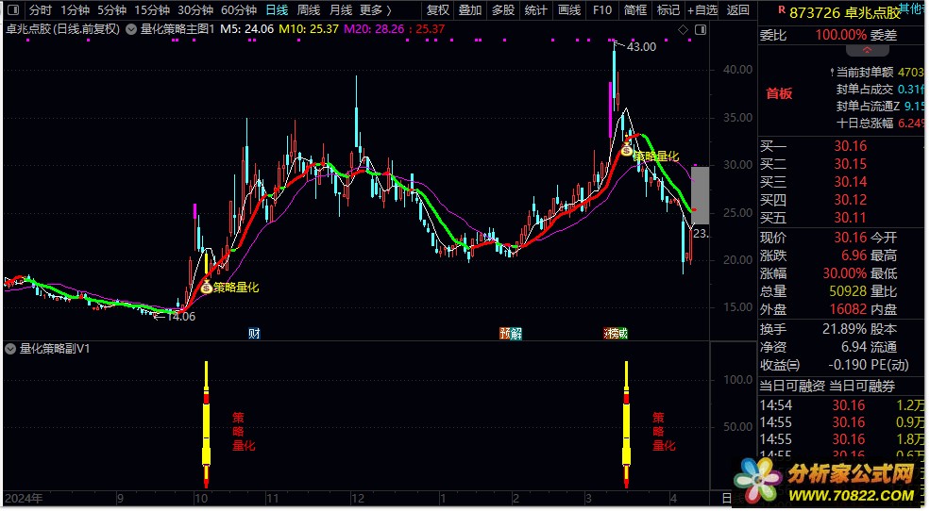Click the 财 financial marker on the chart
Screen dimensions: 930x511
coord(254,334)
